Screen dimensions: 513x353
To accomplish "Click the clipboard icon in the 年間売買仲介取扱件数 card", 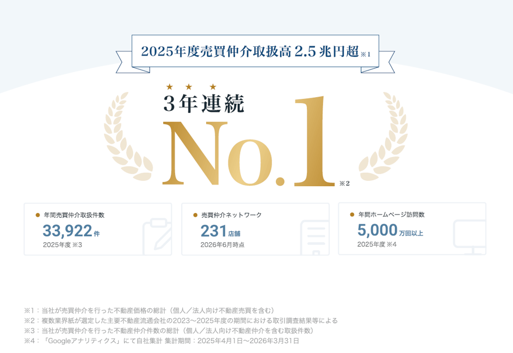I will [x=157, y=237].
